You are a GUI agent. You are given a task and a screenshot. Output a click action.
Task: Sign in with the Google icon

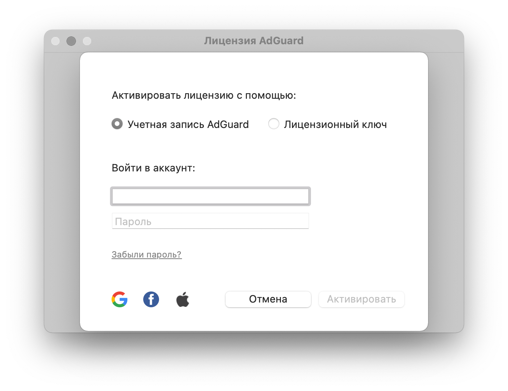point(119,299)
